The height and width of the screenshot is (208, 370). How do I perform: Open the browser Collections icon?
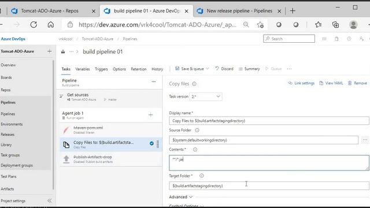(x=335, y=24)
